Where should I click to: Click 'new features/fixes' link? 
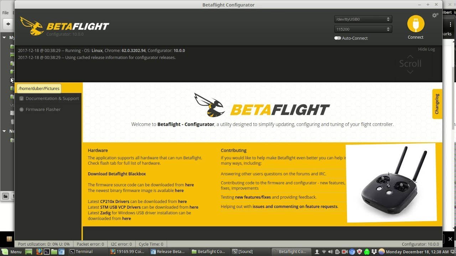click(x=253, y=197)
